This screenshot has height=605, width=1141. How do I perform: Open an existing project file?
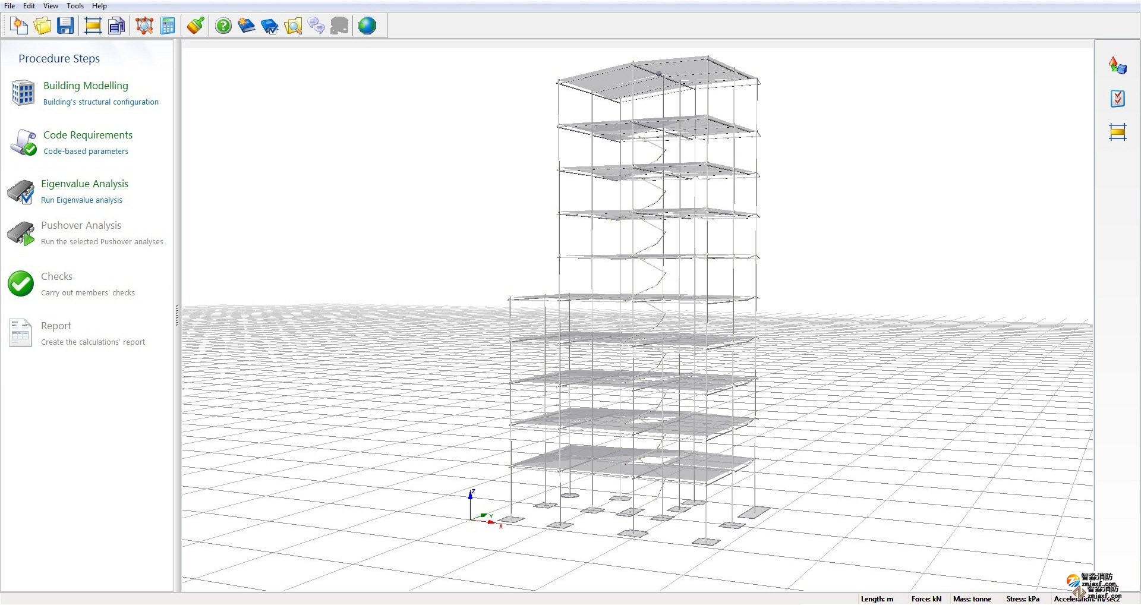42,26
